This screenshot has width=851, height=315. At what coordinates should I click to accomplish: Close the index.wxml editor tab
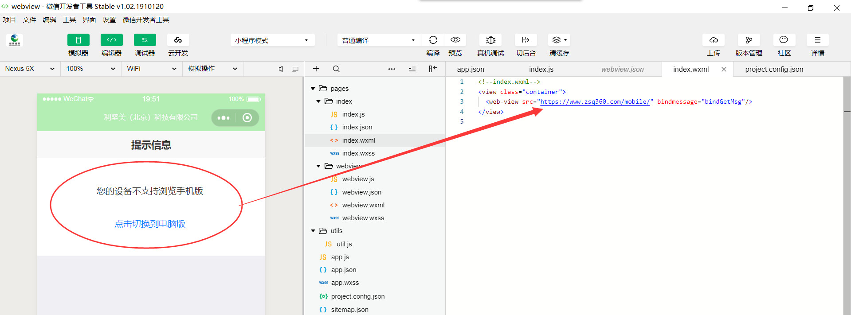click(724, 69)
